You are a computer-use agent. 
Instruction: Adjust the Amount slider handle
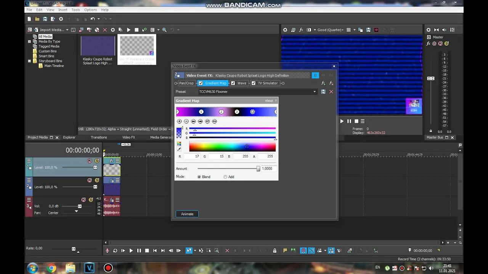tap(258, 169)
